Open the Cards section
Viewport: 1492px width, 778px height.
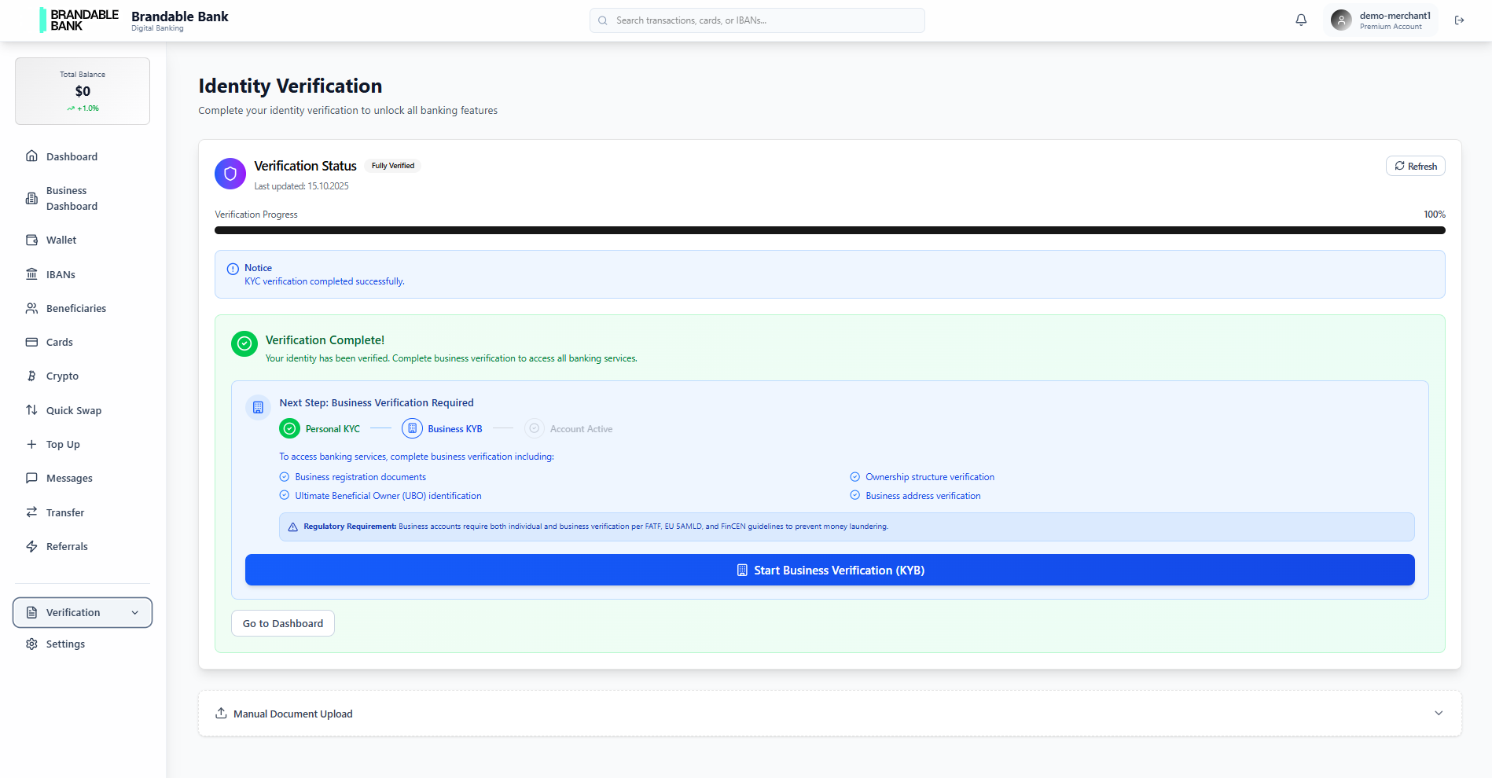click(x=59, y=342)
